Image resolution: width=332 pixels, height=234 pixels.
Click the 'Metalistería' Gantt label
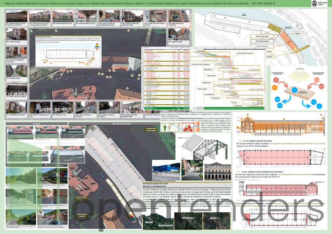point(207,83)
